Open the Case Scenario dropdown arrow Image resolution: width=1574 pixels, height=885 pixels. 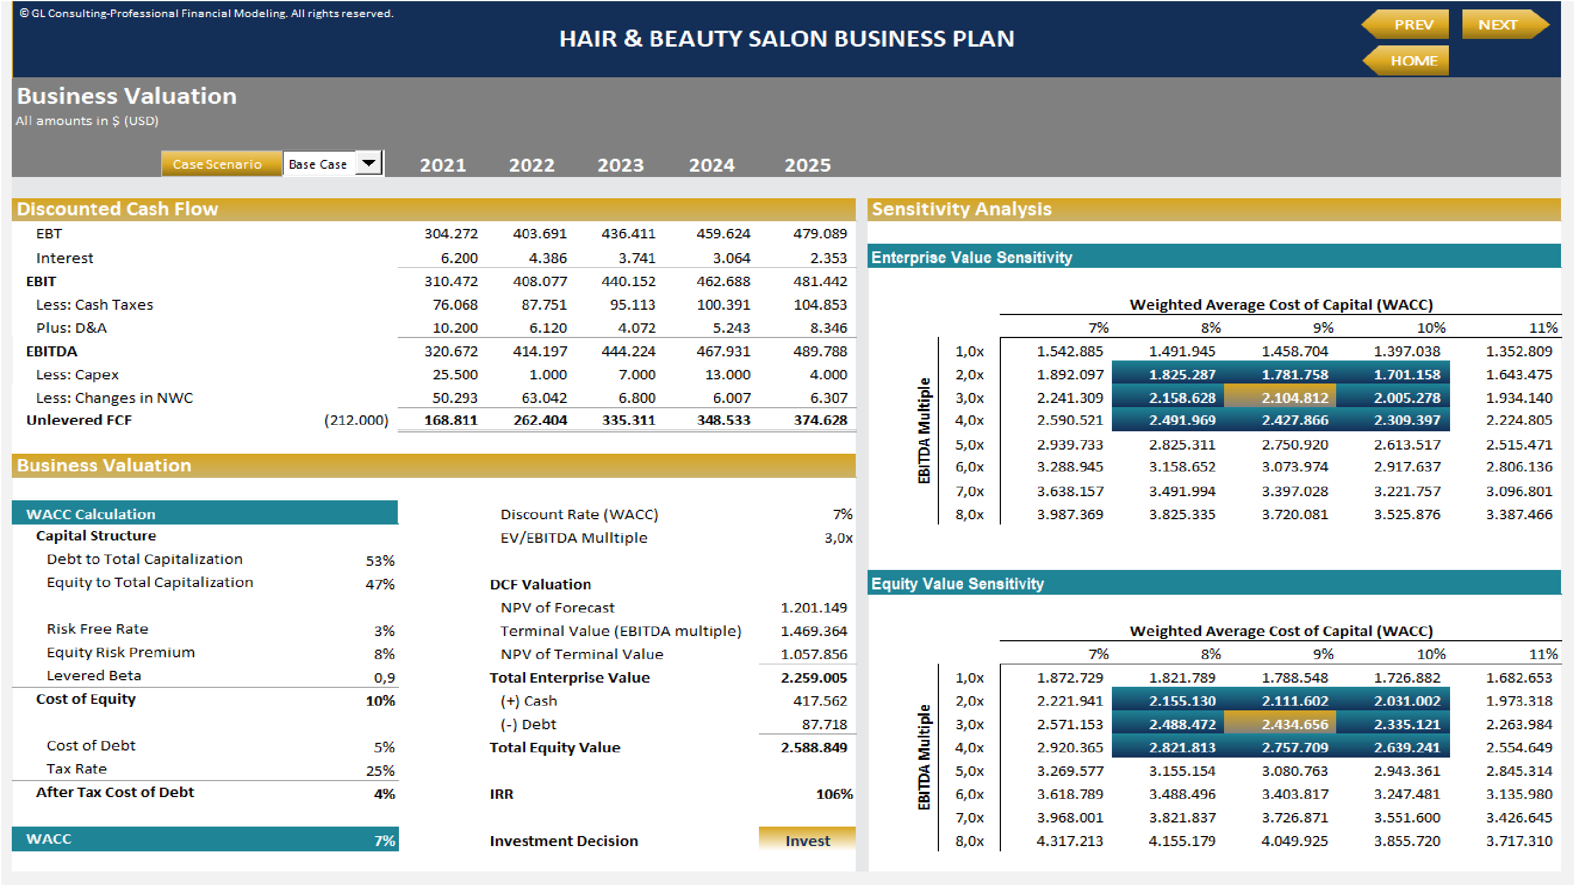(x=368, y=163)
